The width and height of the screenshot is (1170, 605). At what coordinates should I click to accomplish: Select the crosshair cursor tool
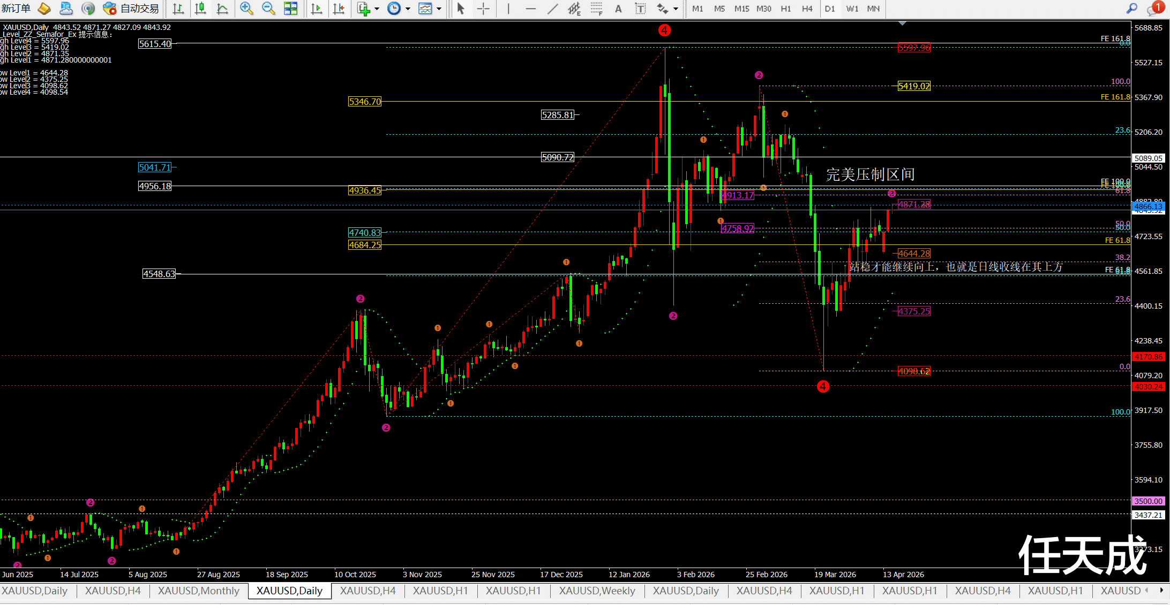(x=483, y=9)
